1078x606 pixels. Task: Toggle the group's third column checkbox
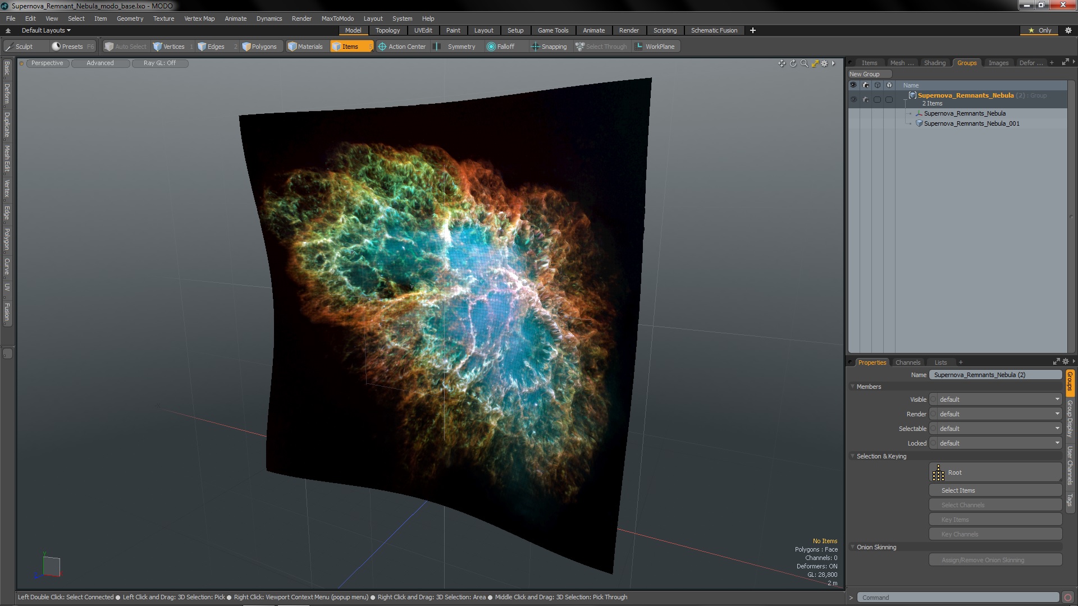coord(877,99)
